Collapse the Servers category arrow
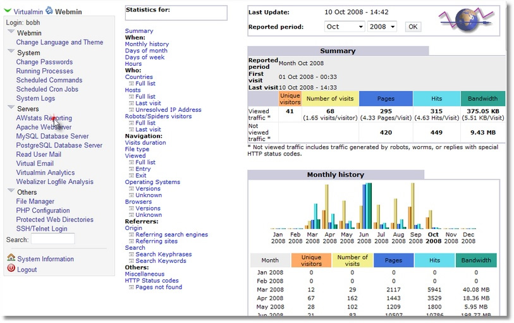514x323 pixels. pyautogui.click(x=11, y=107)
